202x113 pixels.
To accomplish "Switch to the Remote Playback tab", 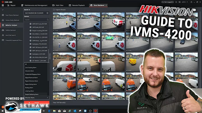I will point(77,5).
